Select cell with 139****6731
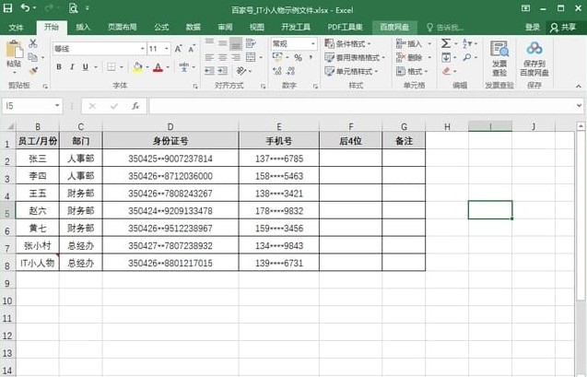This screenshot has height=377, width=587. [x=279, y=263]
